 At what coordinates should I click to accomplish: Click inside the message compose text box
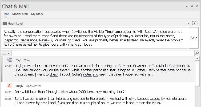coord(95,38)
